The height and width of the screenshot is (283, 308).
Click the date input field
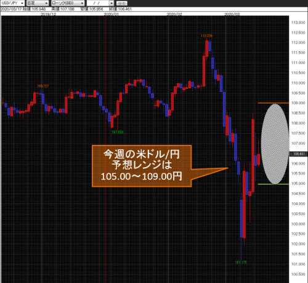pos(98,3)
